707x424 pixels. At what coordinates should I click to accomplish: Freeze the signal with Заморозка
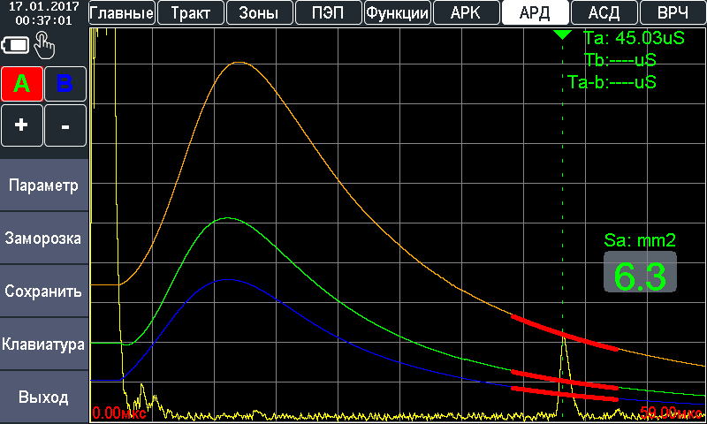(44, 238)
